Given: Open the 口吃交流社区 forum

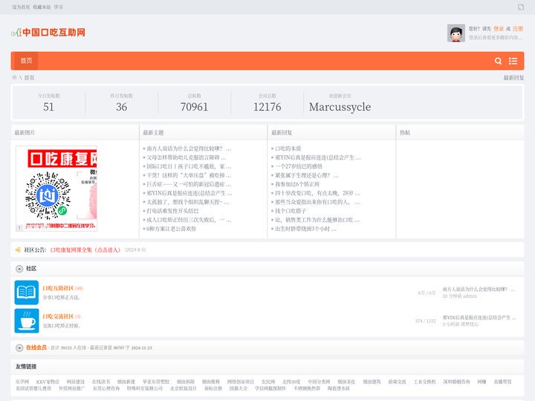Looking at the screenshot, I should (58, 316).
